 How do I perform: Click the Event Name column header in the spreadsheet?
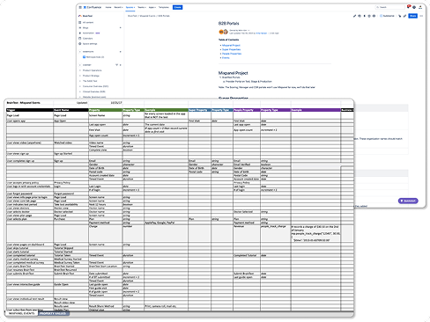tap(70, 110)
